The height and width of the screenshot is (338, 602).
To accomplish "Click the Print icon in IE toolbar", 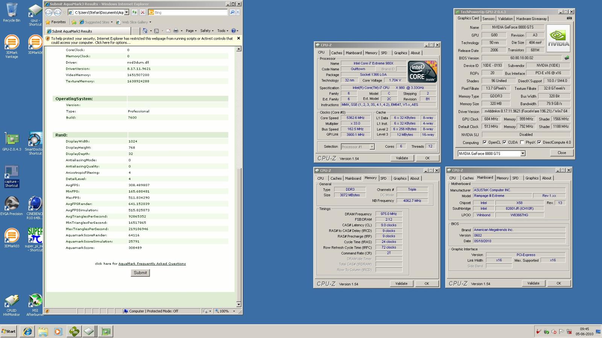I will click(x=176, y=31).
